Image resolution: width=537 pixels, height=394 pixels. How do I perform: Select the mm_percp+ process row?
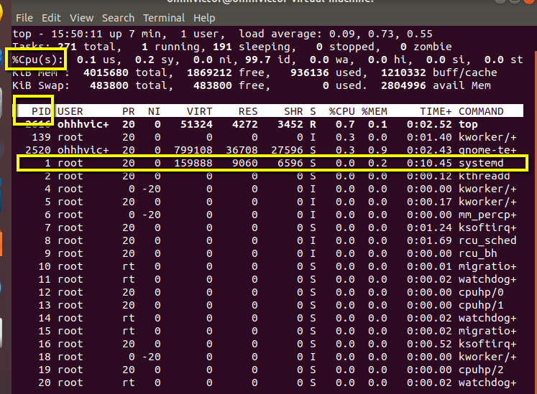(268, 215)
